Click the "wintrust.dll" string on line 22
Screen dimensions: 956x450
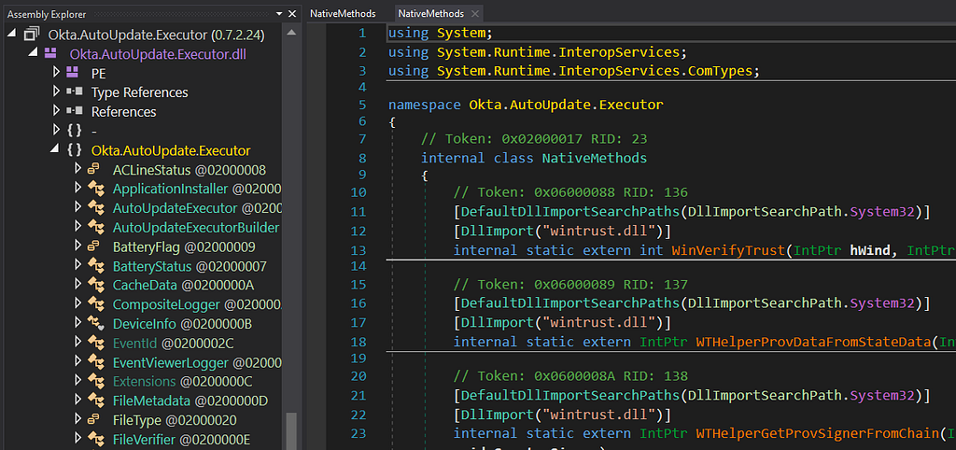598,415
